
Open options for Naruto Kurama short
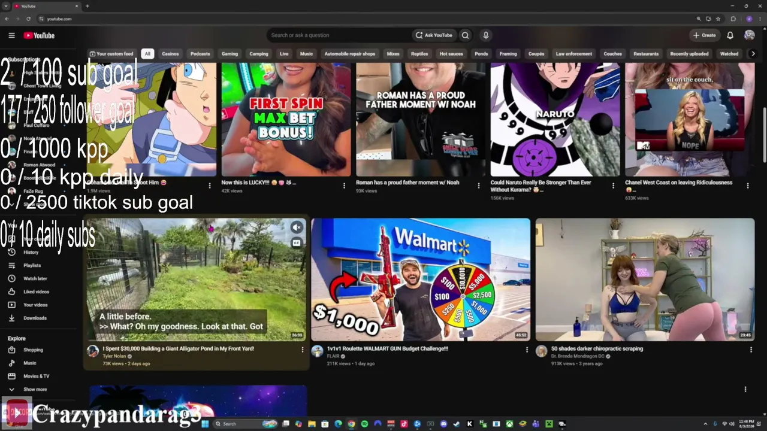point(613,186)
